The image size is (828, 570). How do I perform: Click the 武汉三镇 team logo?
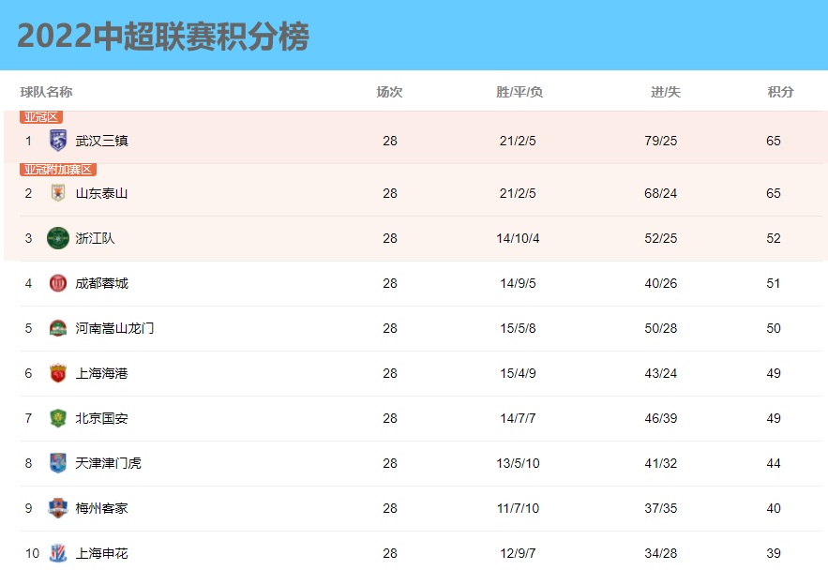pyautogui.click(x=57, y=141)
